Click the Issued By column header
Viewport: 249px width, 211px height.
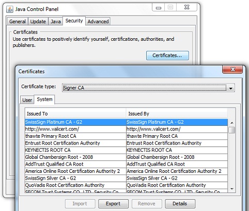pos(177,113)
